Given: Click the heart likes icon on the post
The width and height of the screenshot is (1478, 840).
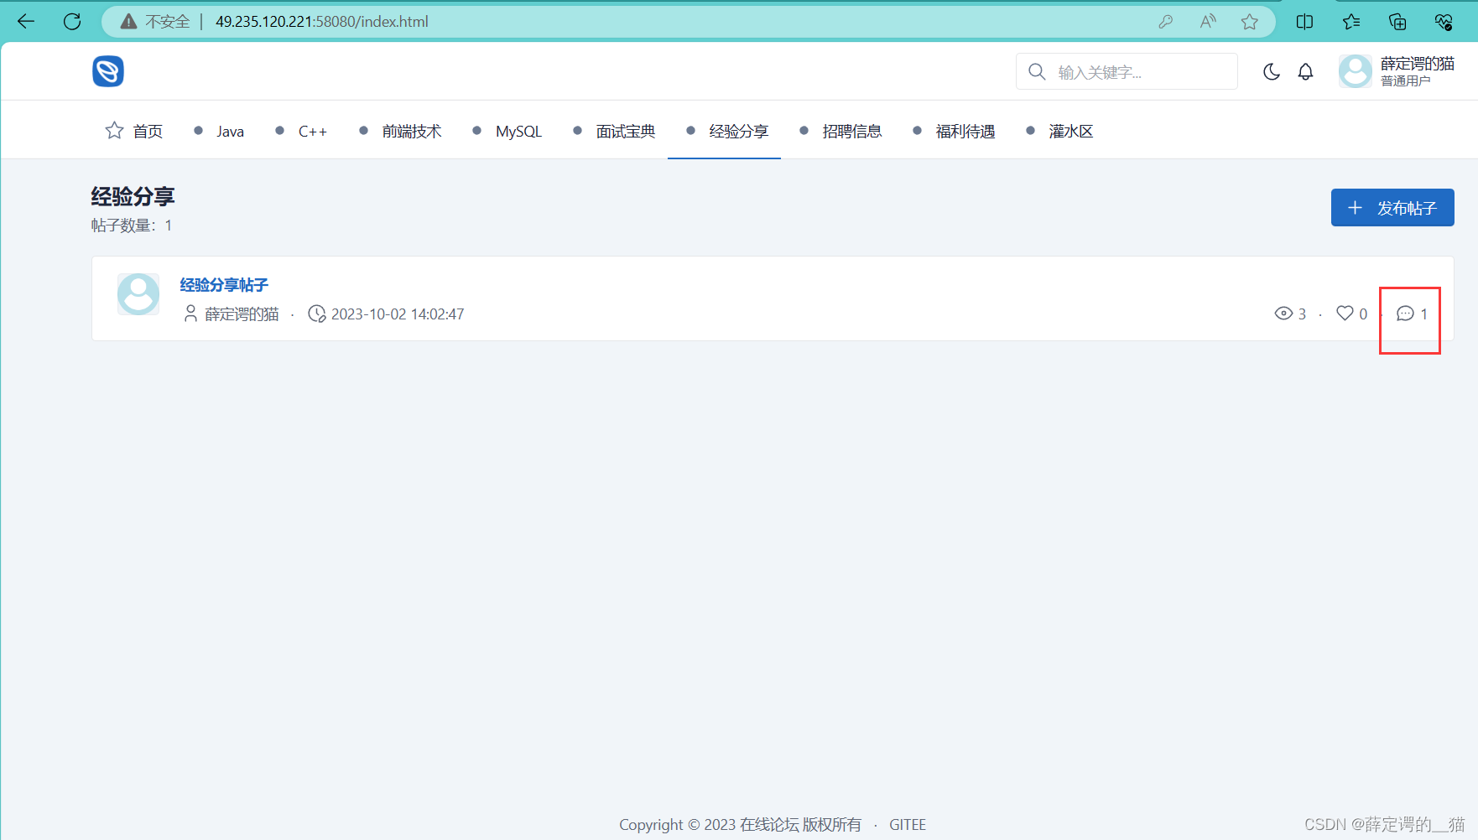Looking at the screenshot, I should (1345, 313).
